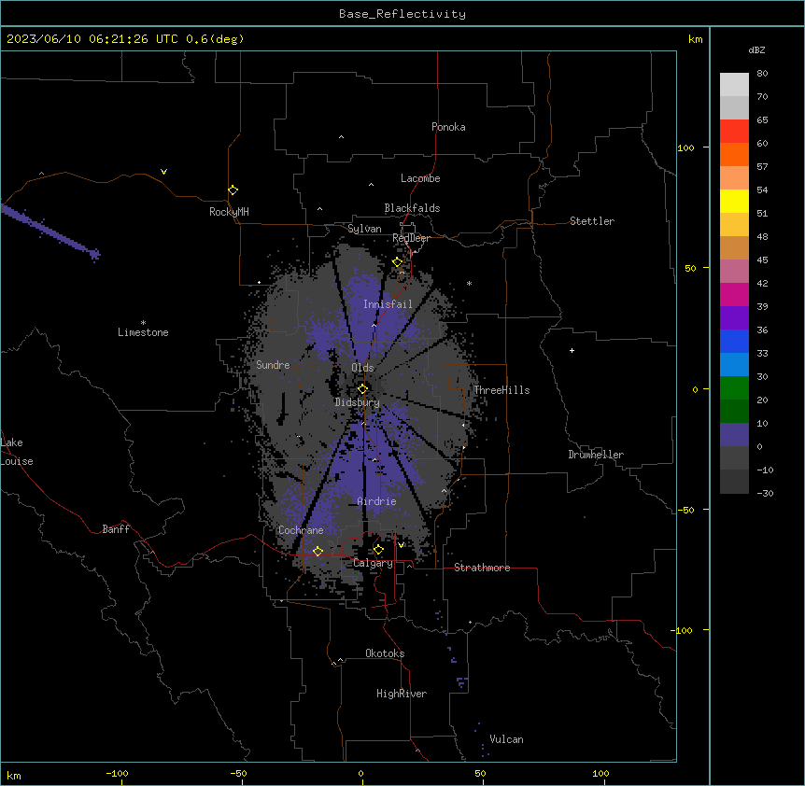Click the deep purple 36-39 dBZ legend band
Screen dimensions: 805x786
click(734, 318)
